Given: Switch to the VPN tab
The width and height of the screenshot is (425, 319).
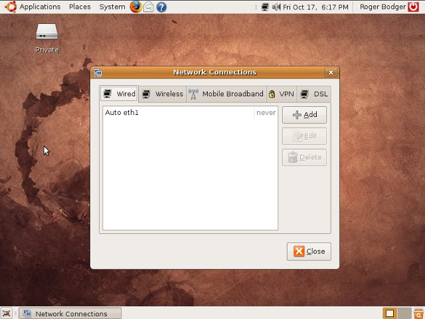Looking at the screenshot, I should [282, 94].
